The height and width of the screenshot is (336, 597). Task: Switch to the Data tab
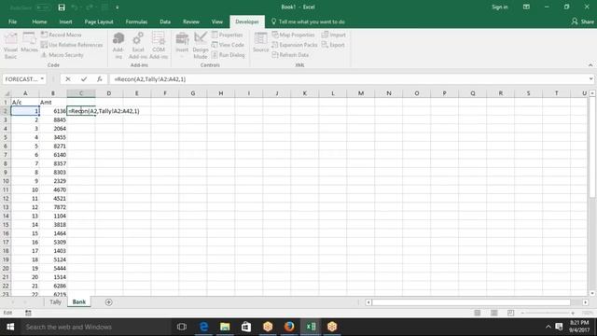tap(165, 21)
